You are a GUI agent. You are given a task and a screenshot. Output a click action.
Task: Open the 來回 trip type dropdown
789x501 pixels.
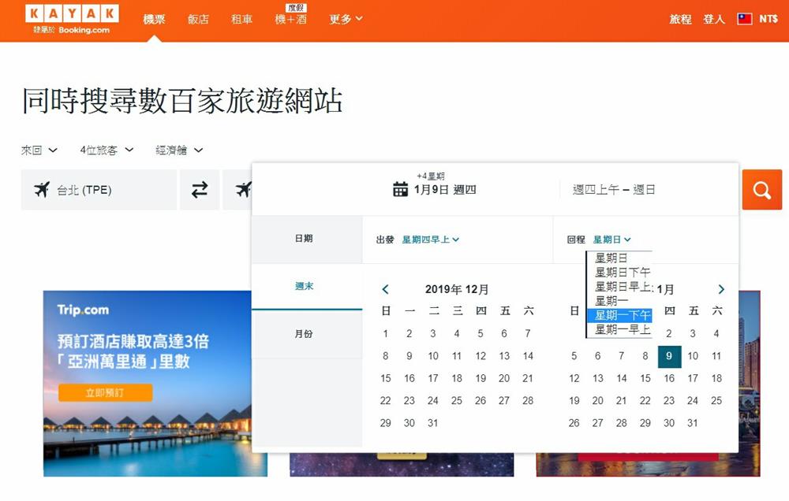pos(39,150)
